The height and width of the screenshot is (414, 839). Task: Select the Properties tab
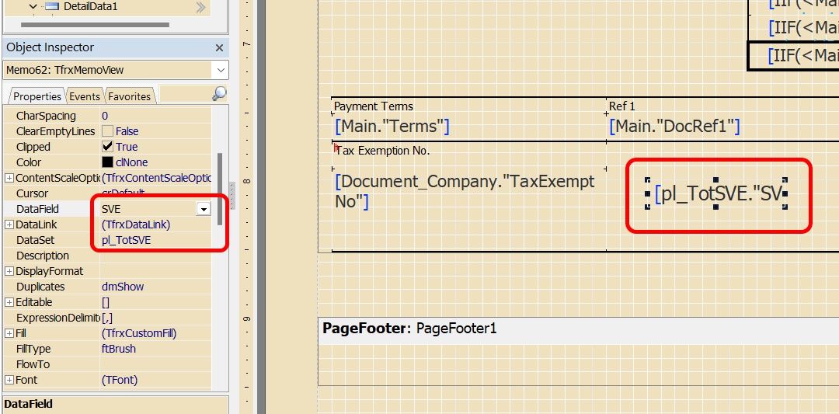pos(37,96)
